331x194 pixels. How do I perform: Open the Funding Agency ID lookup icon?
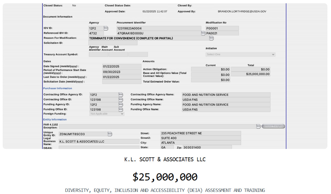tap(121, 105)
